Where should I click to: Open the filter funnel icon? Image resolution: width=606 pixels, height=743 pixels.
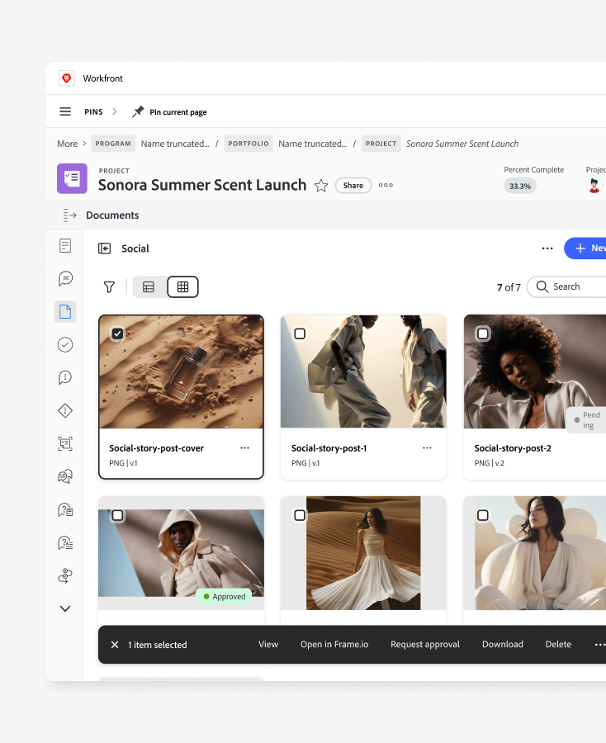pyautogui.click(x=109, y=286)
